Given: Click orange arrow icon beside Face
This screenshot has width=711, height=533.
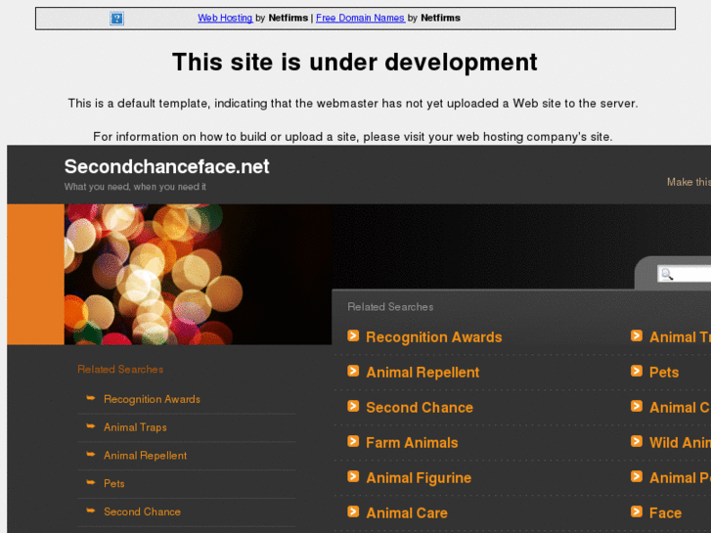Looking at the screenshot, I should point(637,511).
